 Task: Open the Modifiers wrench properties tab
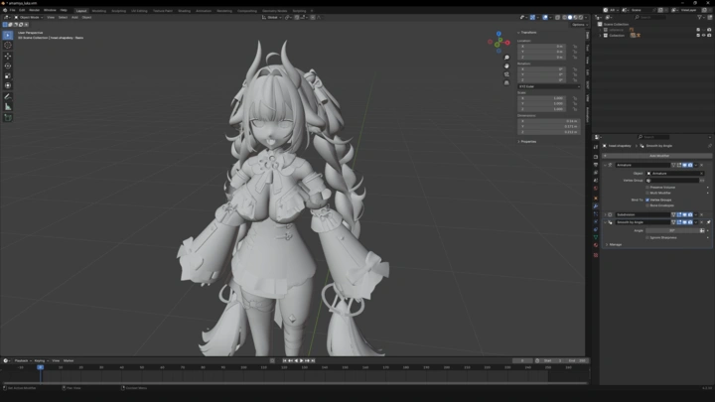pos(596,206)
